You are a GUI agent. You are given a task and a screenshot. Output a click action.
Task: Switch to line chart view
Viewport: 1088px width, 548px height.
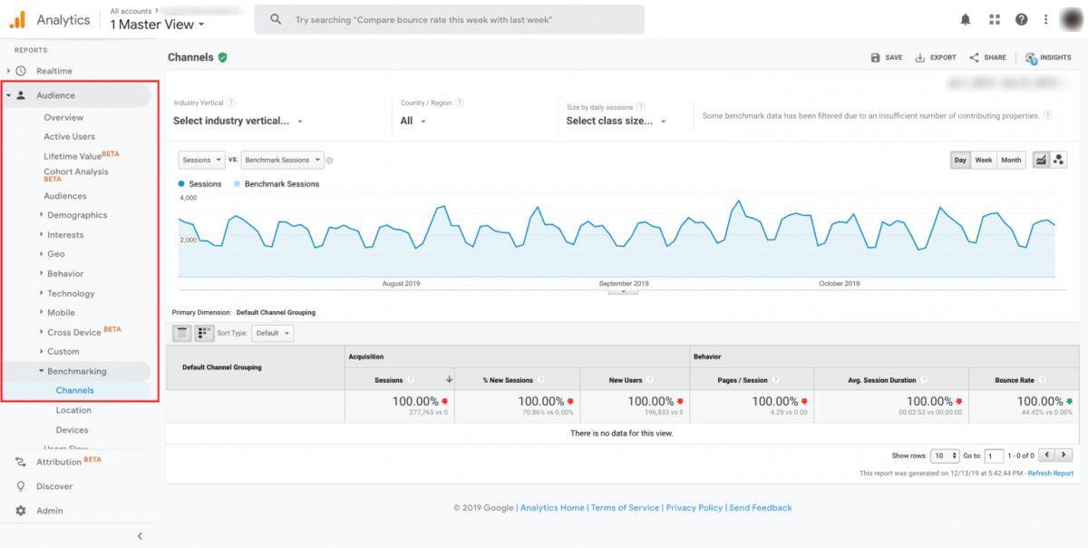(x=1041, y=160)
